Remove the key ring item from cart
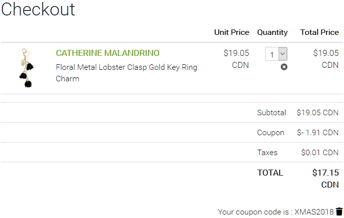Image resolution: width=344 pixels, height=218 pixels. coord(284,67)
